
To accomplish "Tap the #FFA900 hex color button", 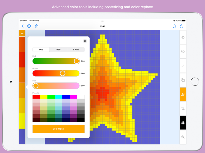I will tap(59, 129).
